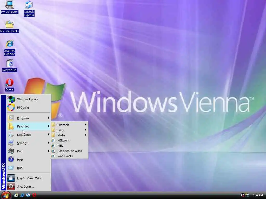Open Help from the Start menu
The image size is (266, 199).
click(29, 159)
